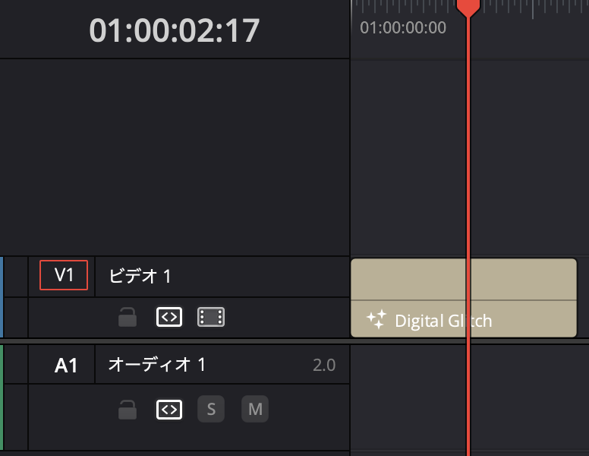Click the sparkle effect icon on the clip

point(376,320)
